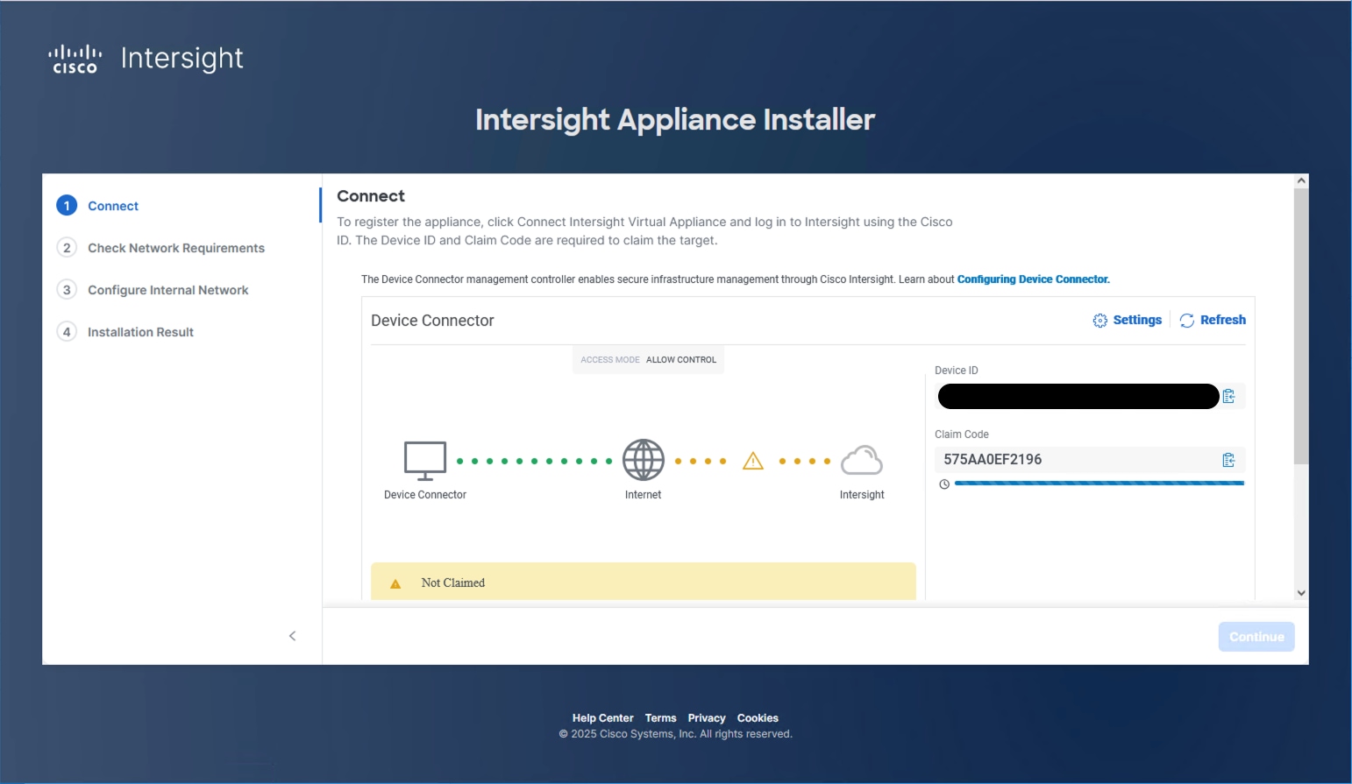Click the vertical scrollbar thumb

coord(1301,326)
